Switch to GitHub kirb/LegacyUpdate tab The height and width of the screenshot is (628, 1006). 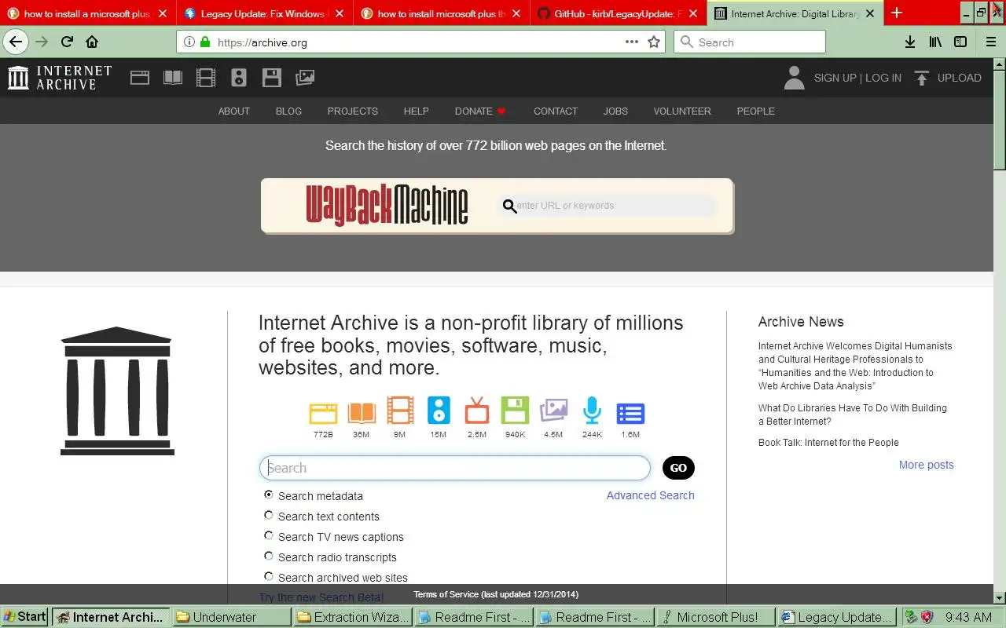[x=617, y=13]
